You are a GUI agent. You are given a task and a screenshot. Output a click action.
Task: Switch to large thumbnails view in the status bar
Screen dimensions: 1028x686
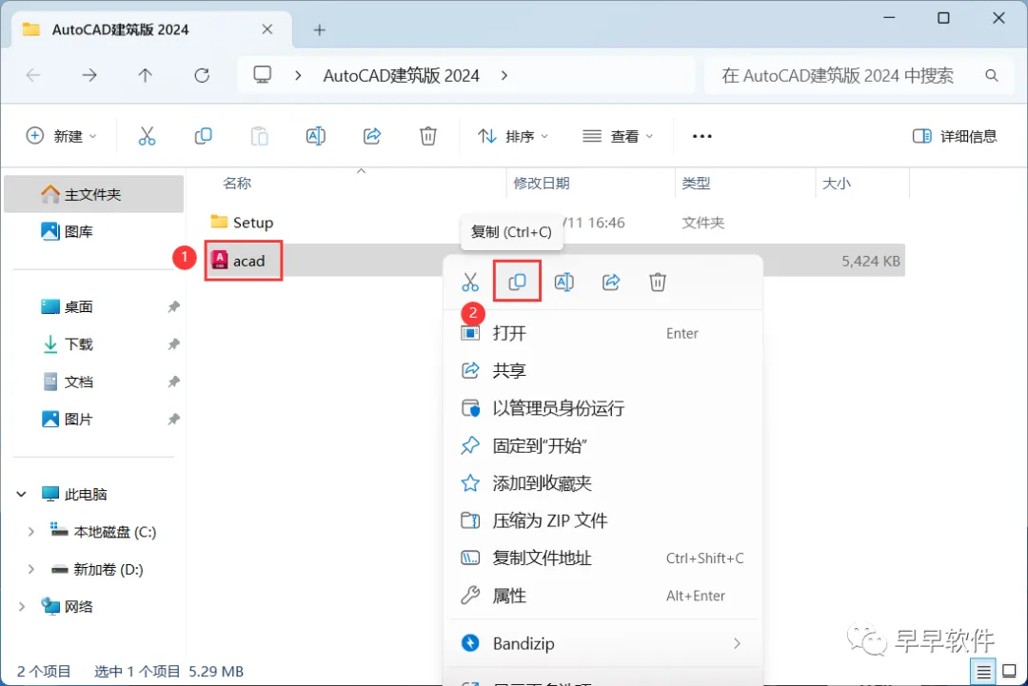pyautogui.click(x=1009, y=671)
